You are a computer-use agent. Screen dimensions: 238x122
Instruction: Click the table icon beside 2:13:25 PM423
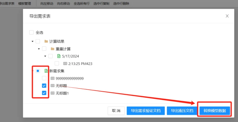pos(65,64)
